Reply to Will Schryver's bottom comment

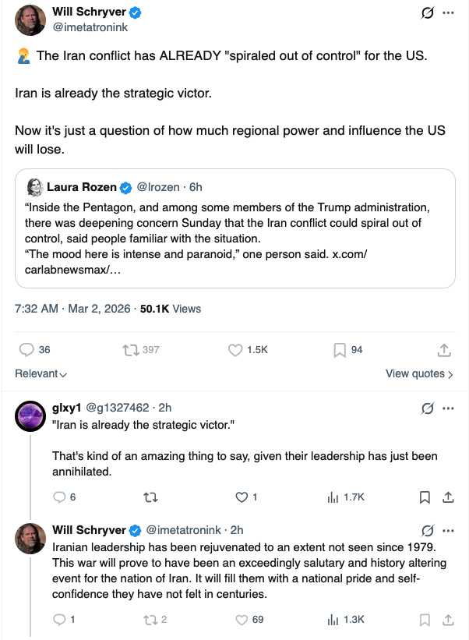60,620
